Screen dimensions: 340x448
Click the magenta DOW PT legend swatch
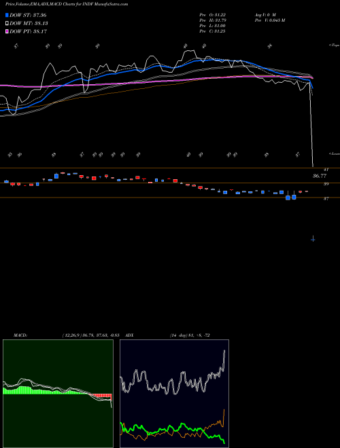(7, 31)
